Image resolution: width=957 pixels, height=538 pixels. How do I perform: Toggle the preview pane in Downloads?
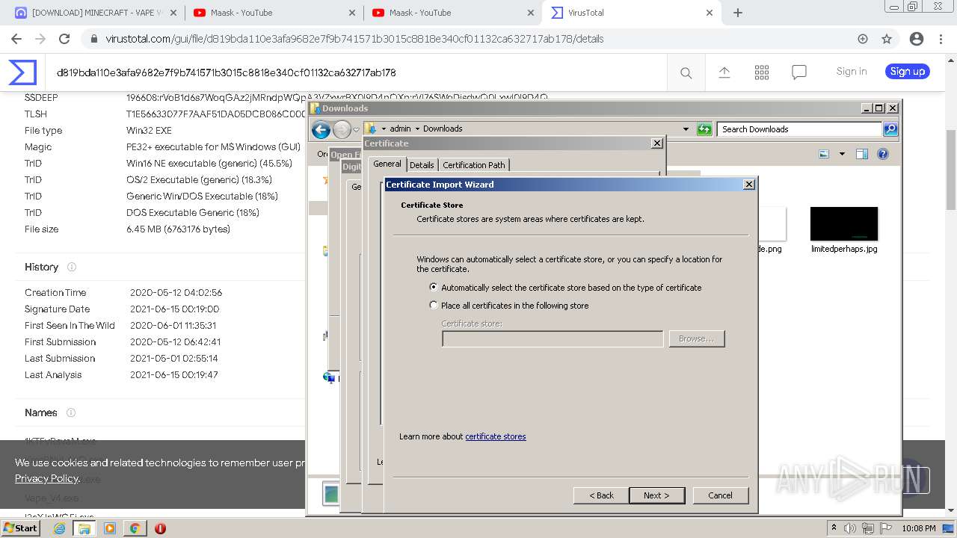(x=862, y=154)
